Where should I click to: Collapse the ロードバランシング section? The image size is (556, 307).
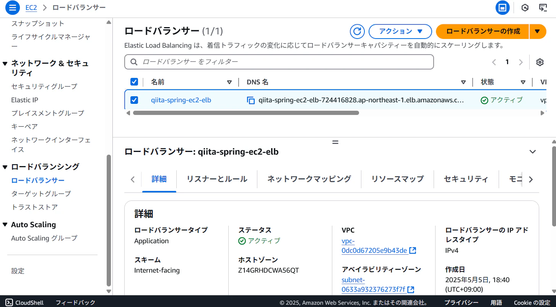(x=5, y=167)
